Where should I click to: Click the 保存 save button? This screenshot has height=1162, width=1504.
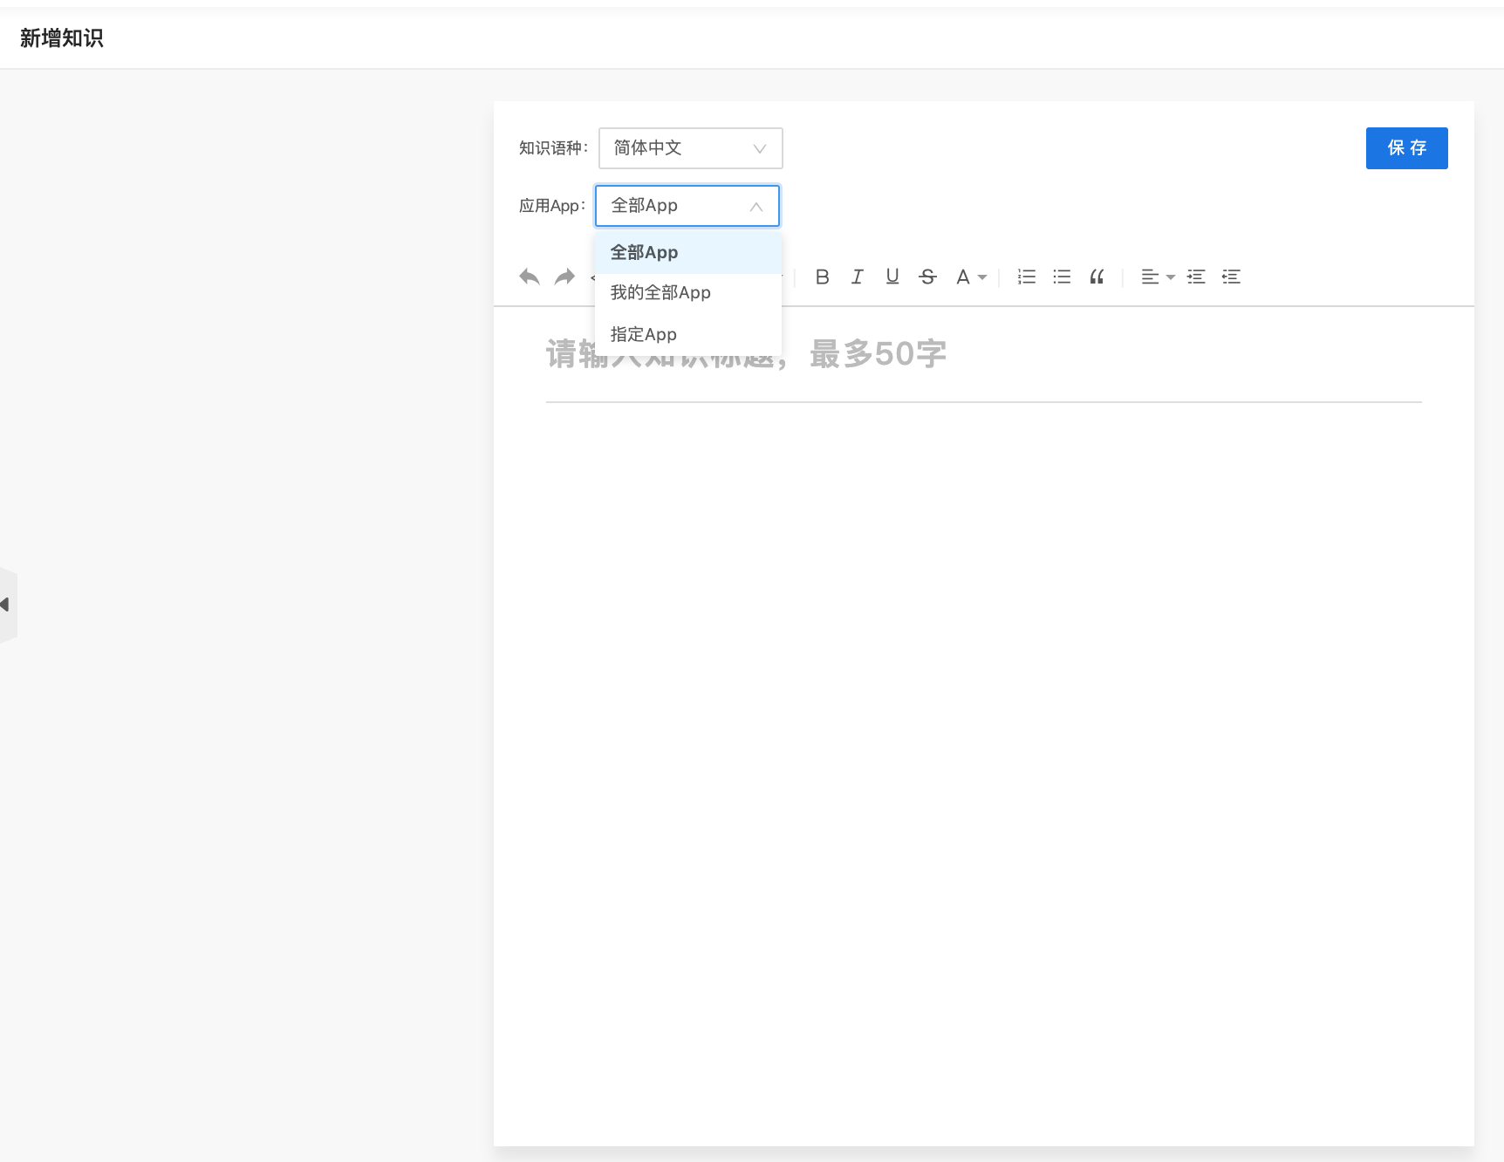(1406, 148)
